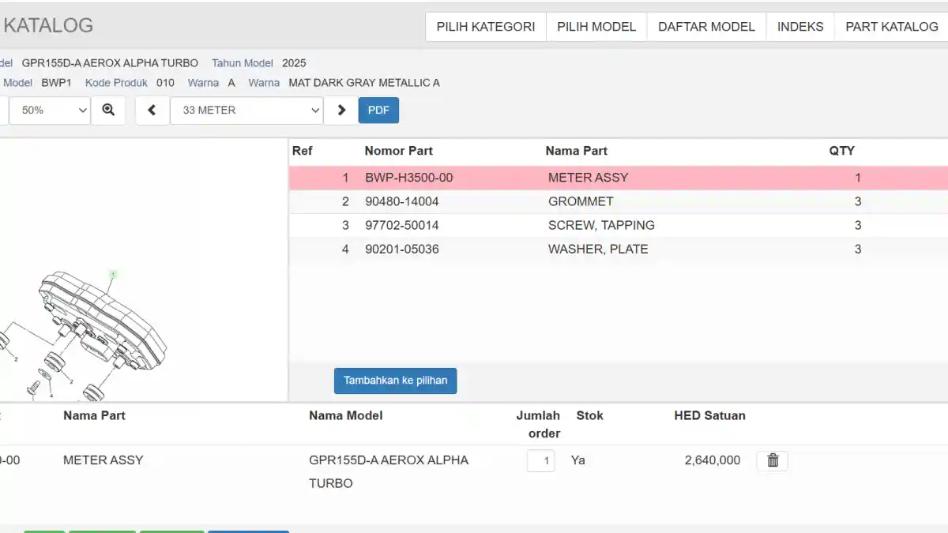Go to the INDEKS tab

(799, 27)
